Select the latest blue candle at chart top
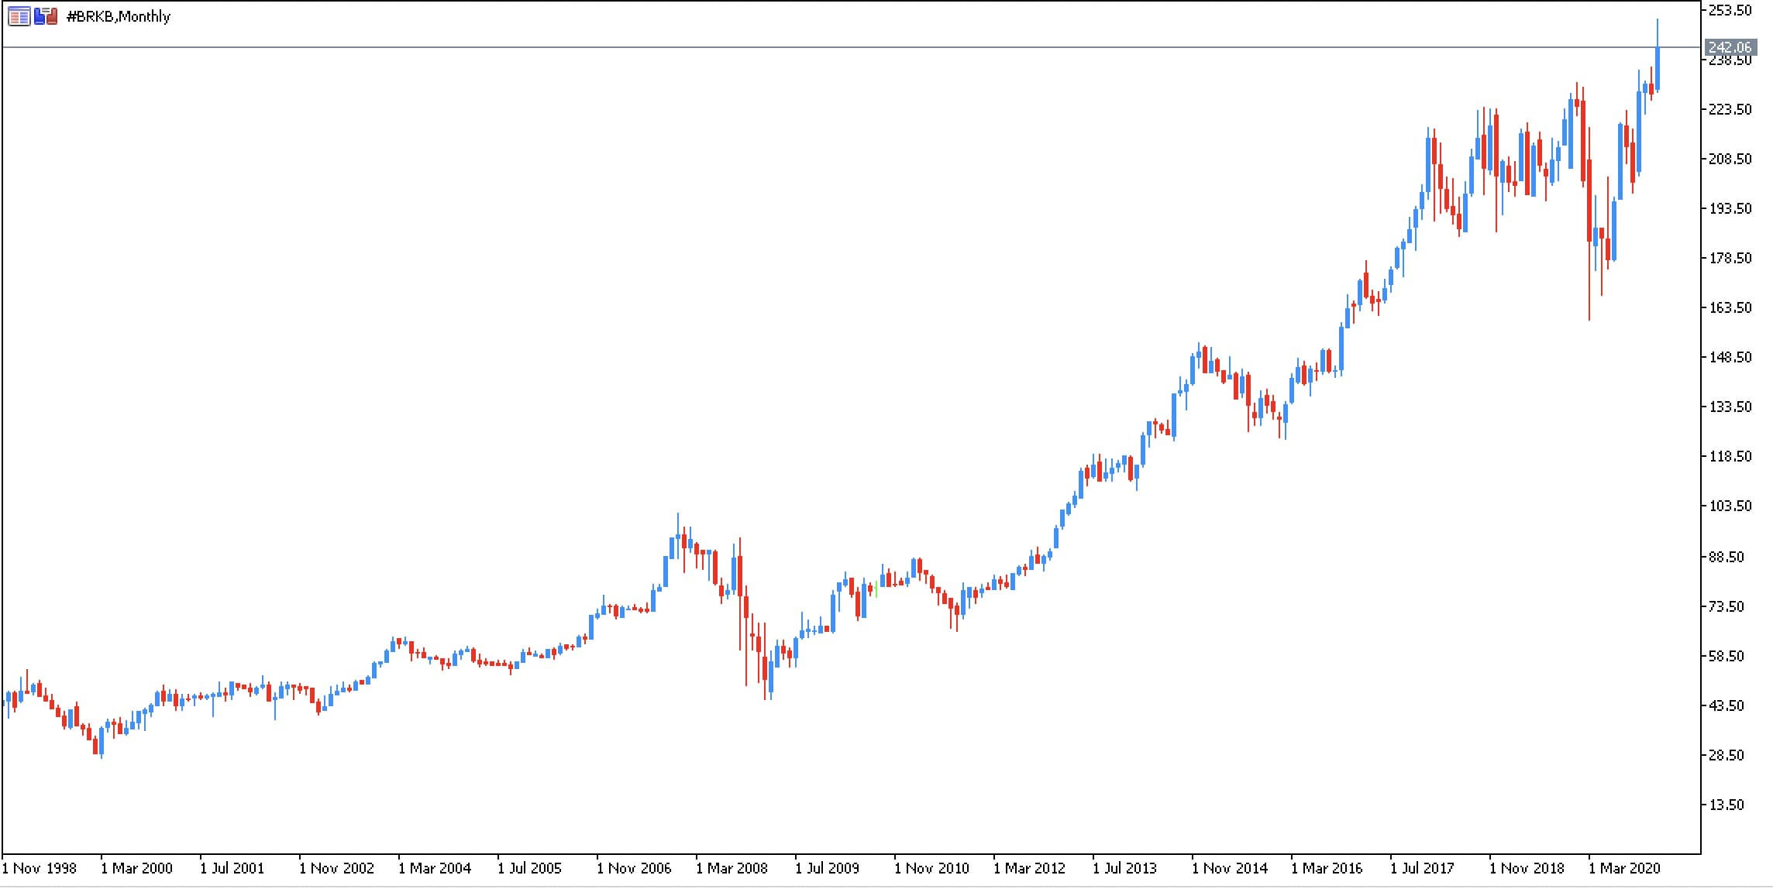1773x889 pixels. (x=1657, y=69)
